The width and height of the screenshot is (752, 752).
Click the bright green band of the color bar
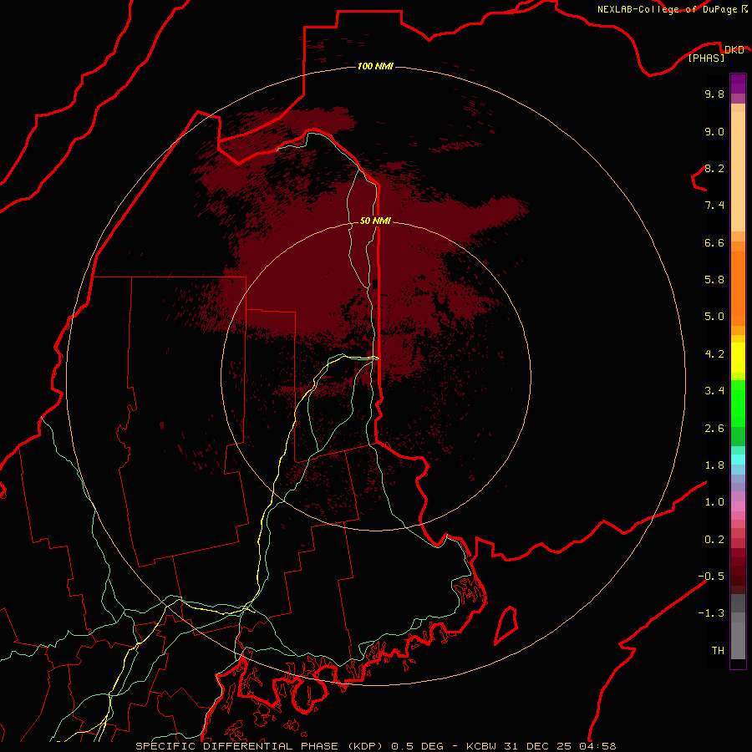[x=738, y=403]
